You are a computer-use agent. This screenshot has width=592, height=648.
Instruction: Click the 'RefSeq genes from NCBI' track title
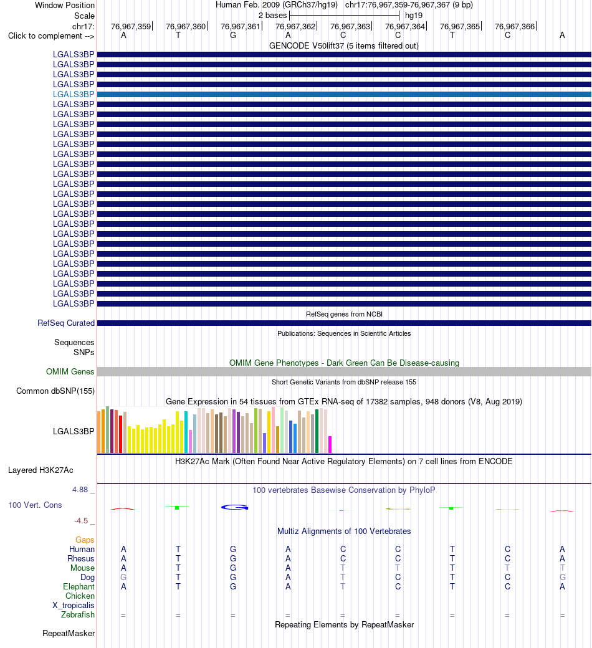coord(344,314)
